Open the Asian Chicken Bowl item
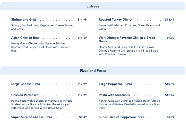 (x=26, y=38)
